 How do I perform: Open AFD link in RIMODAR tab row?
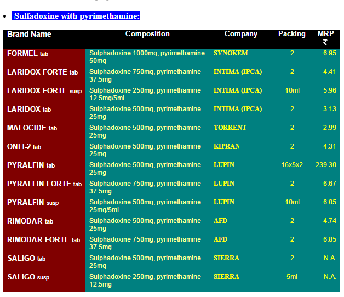pyautogui.click(x=220, y=221)
